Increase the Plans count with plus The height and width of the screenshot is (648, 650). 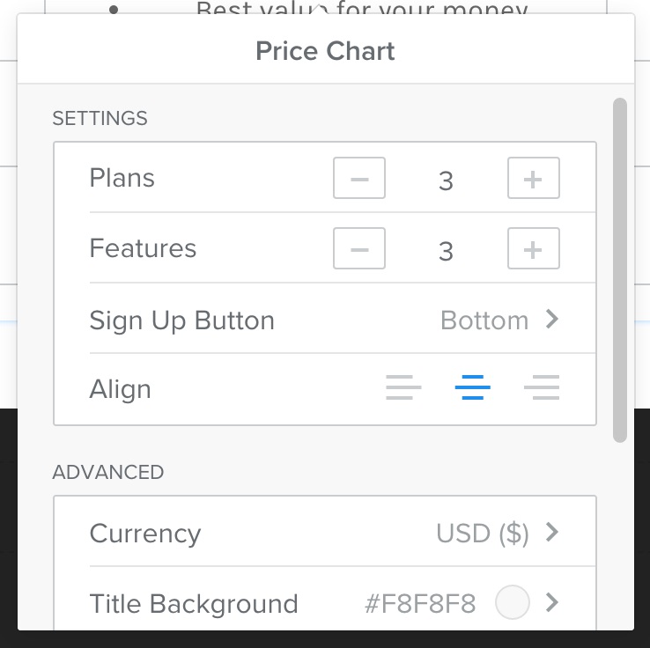click(534, 178)
